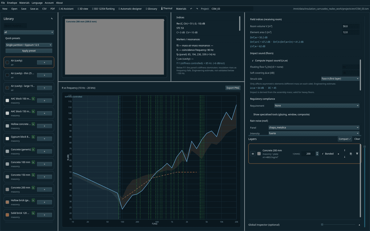Click the Export PNG button
This screenshot has height=231, width=370.
pos(233,88)
